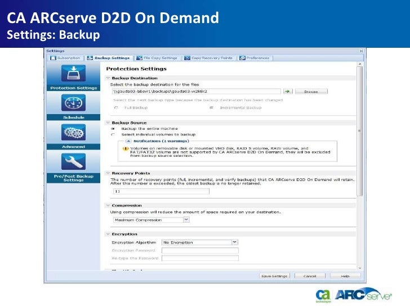Click the Re-type the Password field
The image size is (410, 307).
200,258
